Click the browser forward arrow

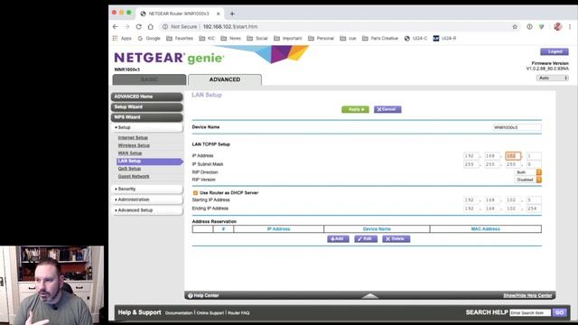coord(127,26)
